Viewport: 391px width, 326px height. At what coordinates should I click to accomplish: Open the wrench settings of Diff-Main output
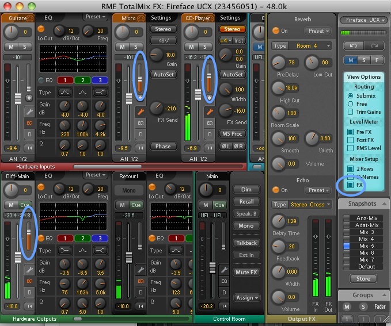(x=29, y=270)
